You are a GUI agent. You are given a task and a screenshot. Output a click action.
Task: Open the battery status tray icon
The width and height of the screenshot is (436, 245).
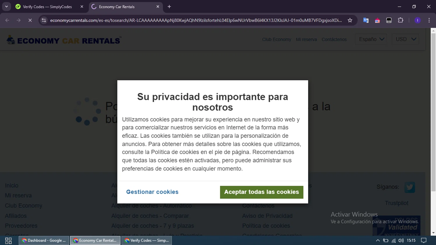coord(386,241)
